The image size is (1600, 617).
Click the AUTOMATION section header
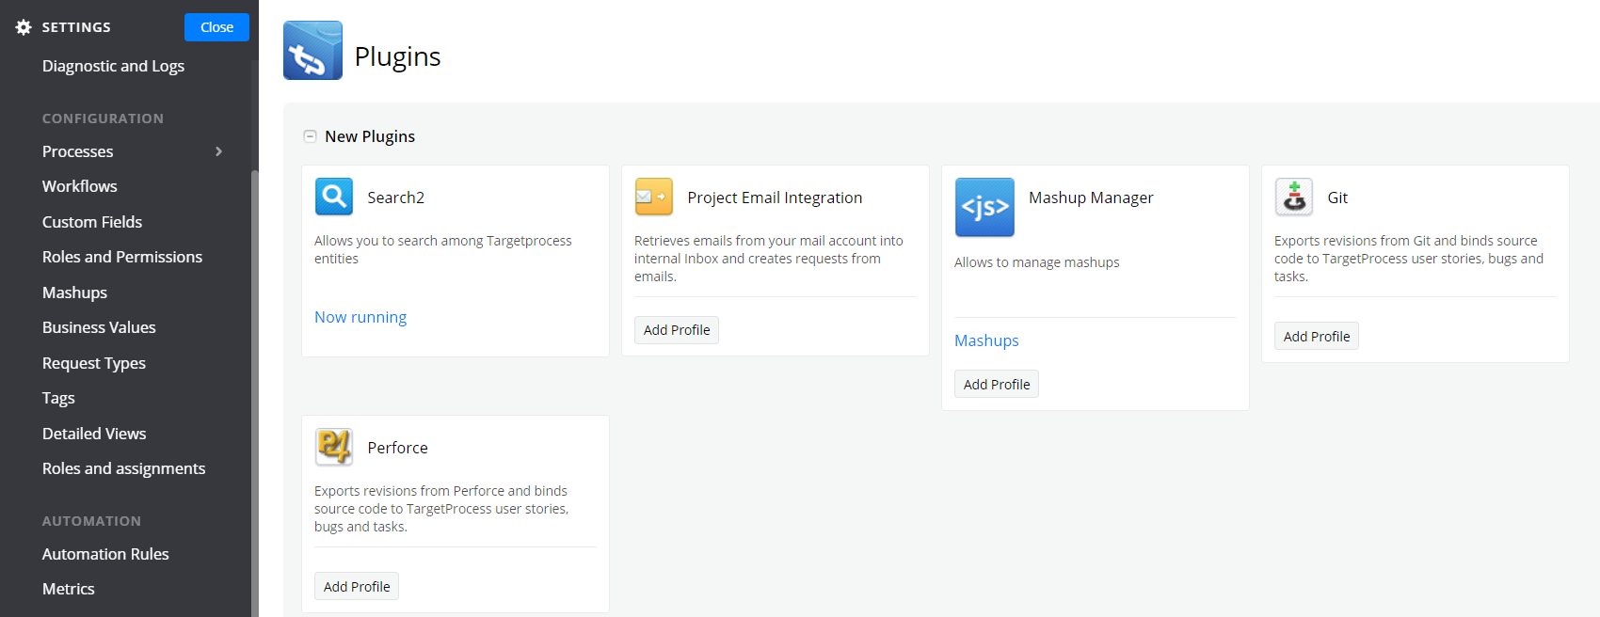tap(91, 521)
